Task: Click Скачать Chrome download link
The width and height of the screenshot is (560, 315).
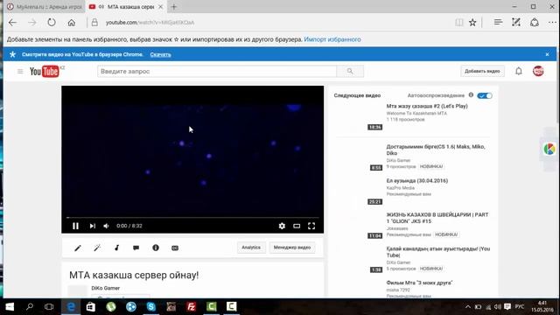Action: [x=160, y=54]
